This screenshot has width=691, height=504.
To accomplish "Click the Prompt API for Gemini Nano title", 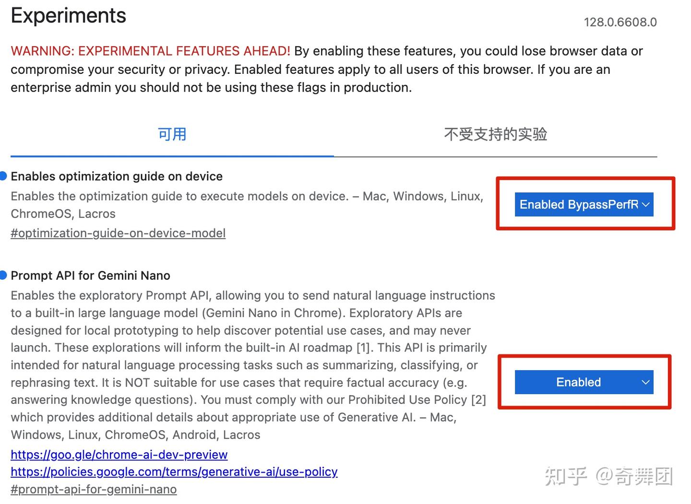I will coord(90,275).
